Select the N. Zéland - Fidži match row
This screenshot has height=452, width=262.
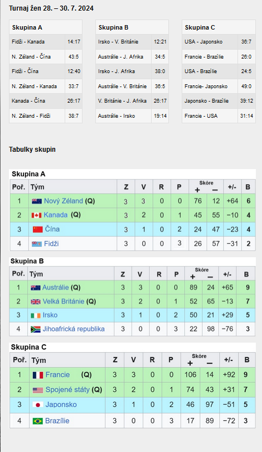coord(46,116)
